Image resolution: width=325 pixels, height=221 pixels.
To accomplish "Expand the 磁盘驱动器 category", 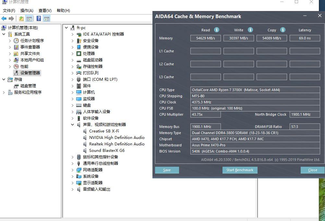I will (x=72, y=60).
